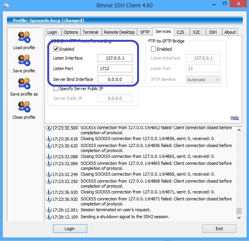249x241 pixels.
Task: Click info icon on the 17:23:32.249 log entry
Action: (49, 174)
